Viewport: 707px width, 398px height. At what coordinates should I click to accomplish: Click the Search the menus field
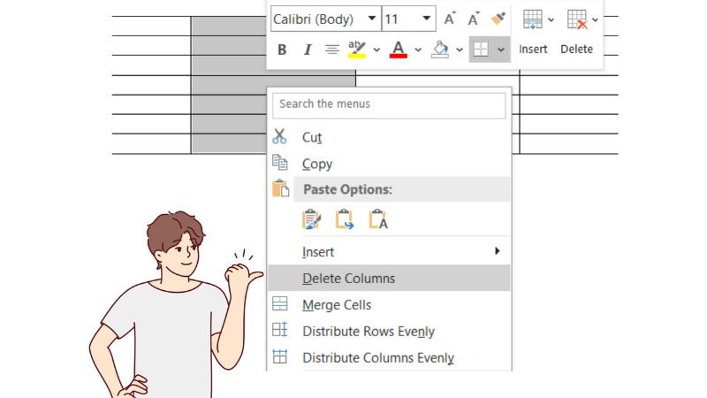click(x=389, y=104)
